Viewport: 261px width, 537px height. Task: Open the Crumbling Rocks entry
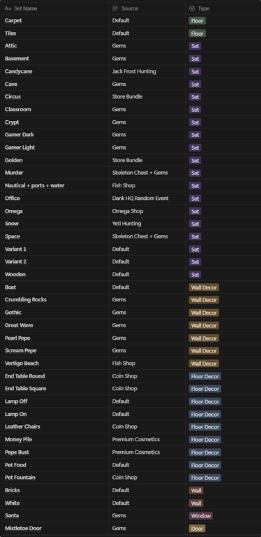26,300
